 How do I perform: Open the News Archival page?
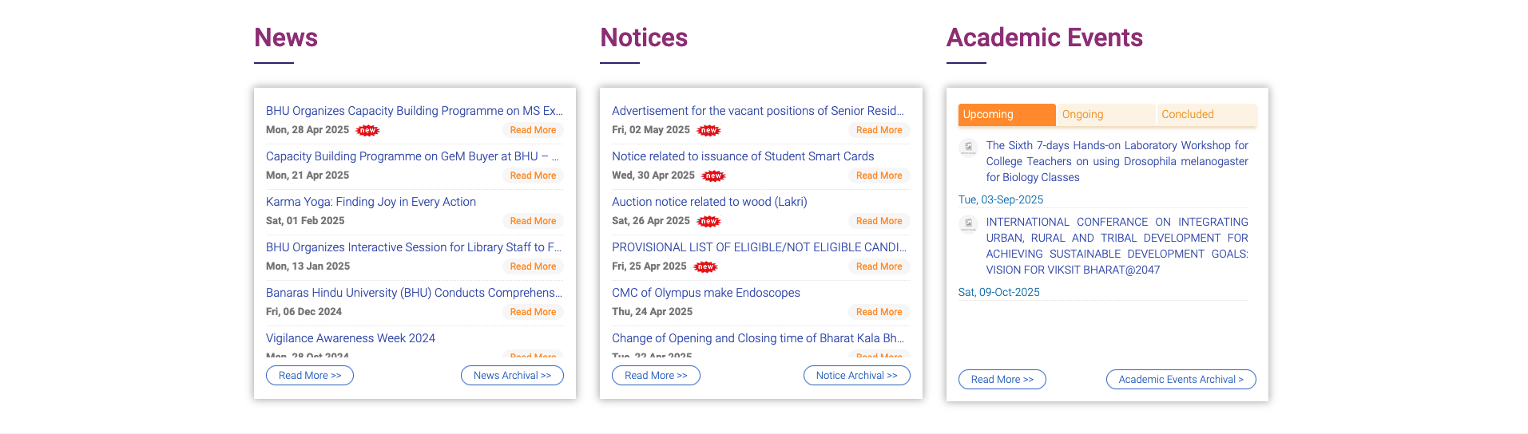[512, 376]
